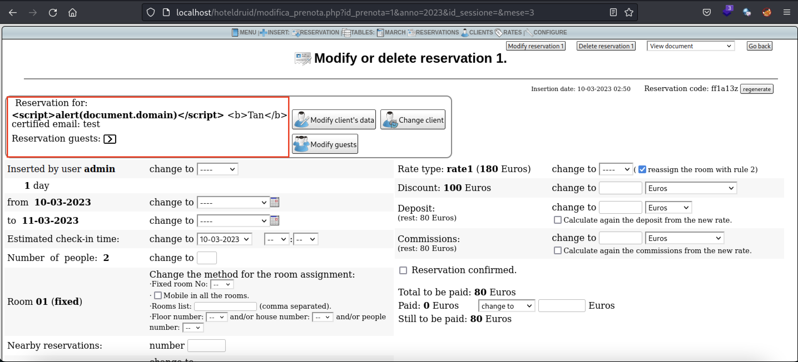Image resolution: width=798 pixels, height=362 pixels.
Task: Open the from date change dropdown
Action: click(x=233, y=203)
